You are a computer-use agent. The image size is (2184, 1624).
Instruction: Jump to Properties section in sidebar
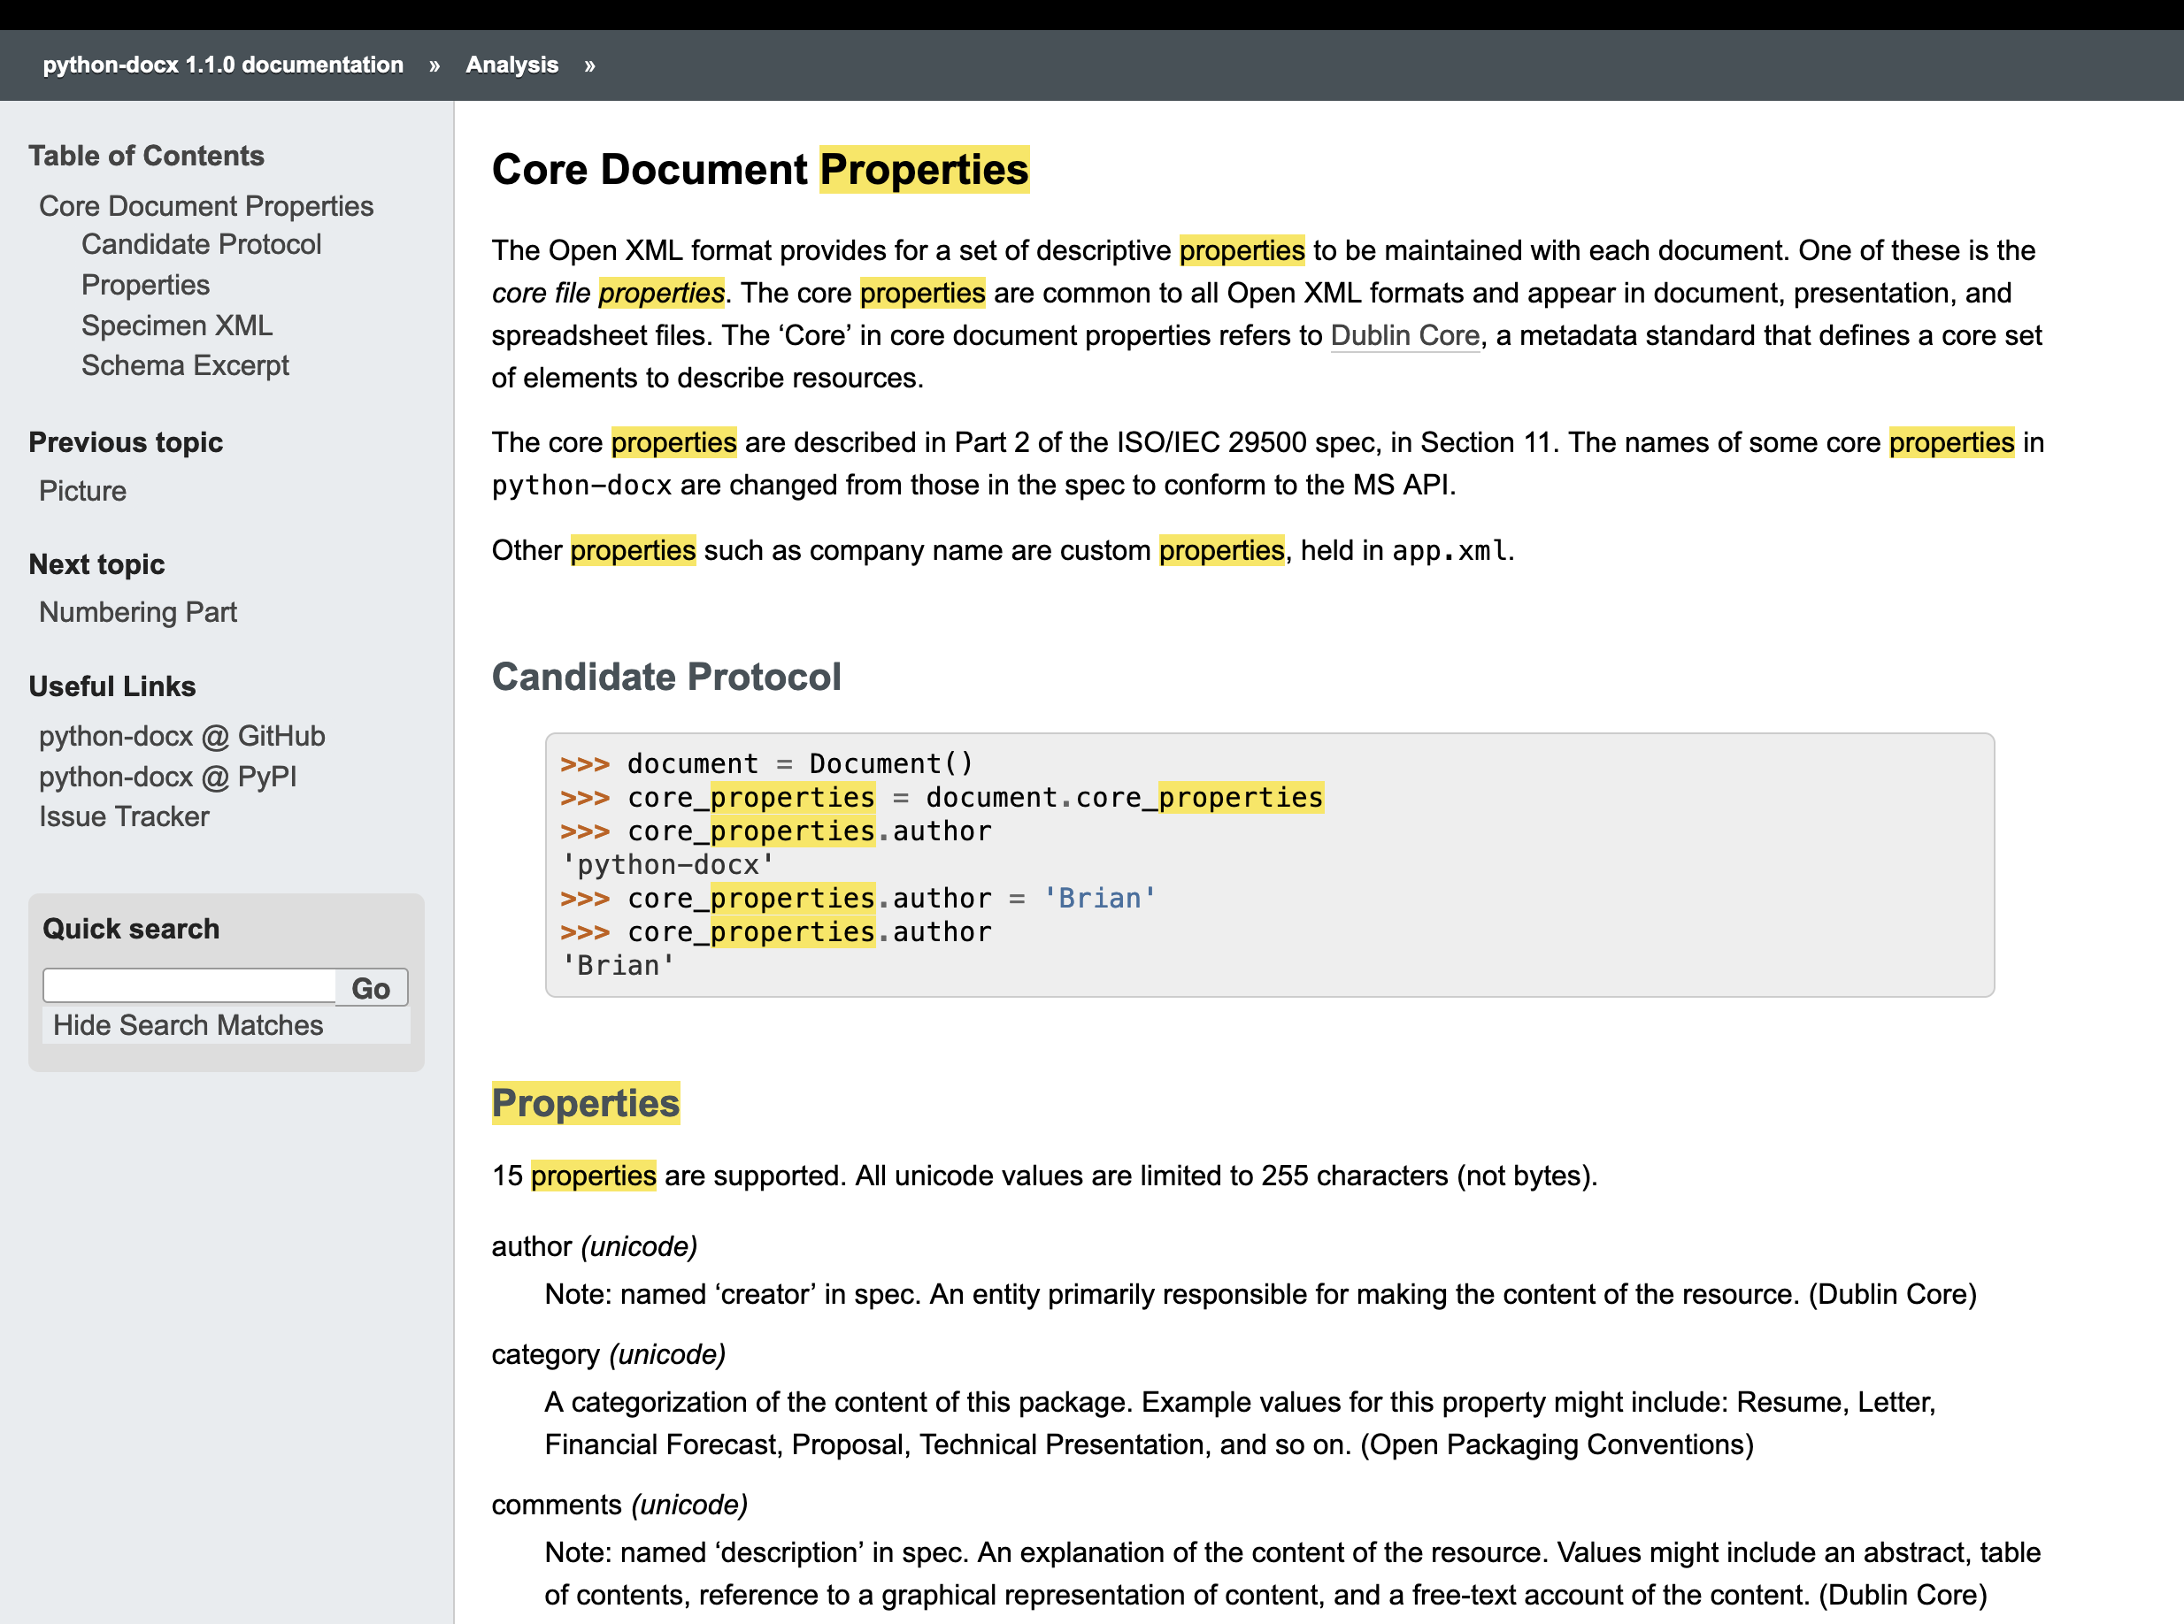[x=145, y=285]
